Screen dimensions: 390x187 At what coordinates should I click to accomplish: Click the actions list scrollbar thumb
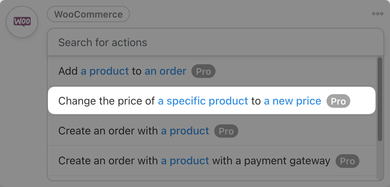point(380,99)
